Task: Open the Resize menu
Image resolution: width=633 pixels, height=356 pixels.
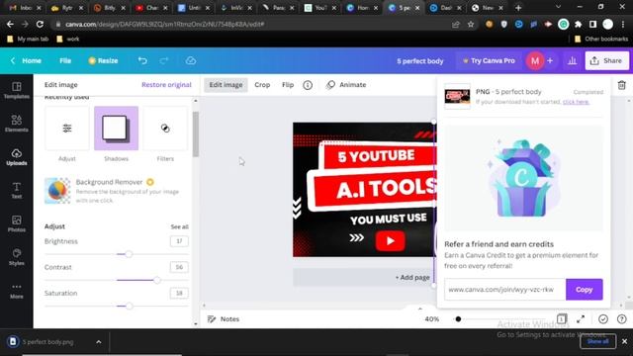Action: click(103, 61)
